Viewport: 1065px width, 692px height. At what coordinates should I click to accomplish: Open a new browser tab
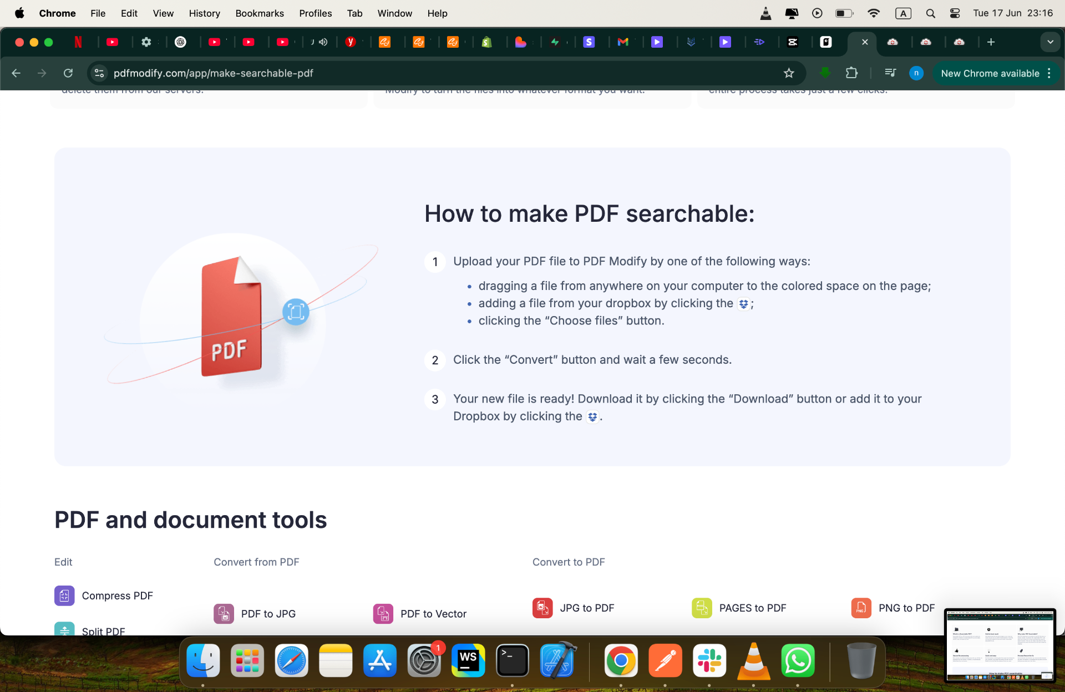(991, 42)
